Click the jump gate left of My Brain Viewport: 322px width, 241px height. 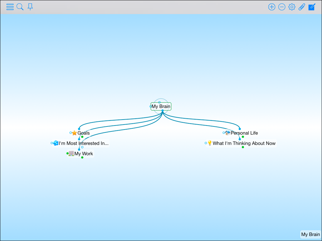(x=151, y=106)
